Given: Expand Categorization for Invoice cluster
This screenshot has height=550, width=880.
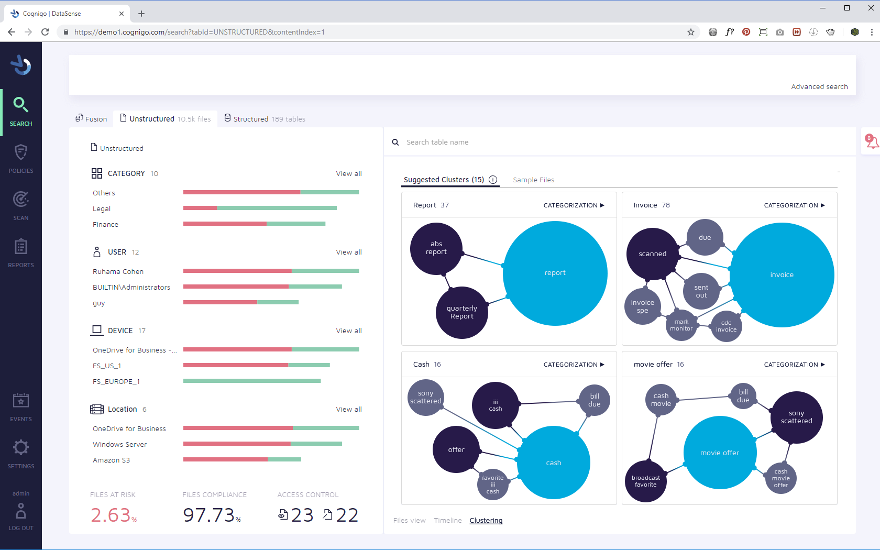Looking at the screenshot, I should (x=795, y=205).
